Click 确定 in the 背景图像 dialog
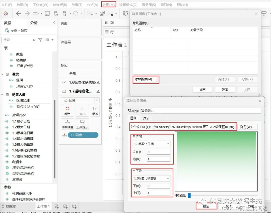The width and height of the screenshot is (271, 213). (x=202, y=90)
